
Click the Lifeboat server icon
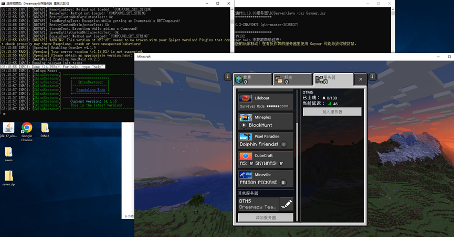coord(246,98)
